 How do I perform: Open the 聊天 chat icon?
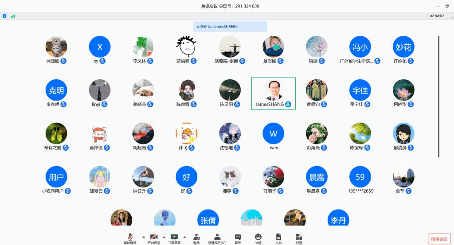click(x=238, y=237)
